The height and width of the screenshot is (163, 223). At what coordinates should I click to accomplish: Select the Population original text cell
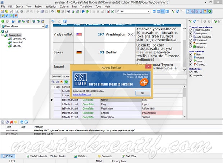[x=121, y=109]
